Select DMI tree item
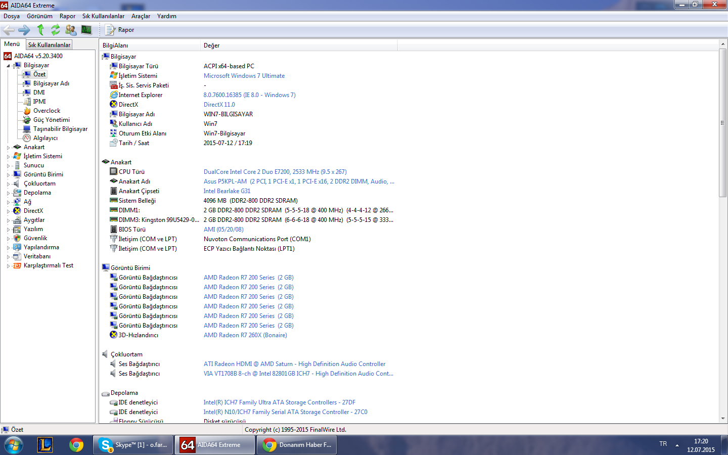728x455 pixels. coord(39,93)
